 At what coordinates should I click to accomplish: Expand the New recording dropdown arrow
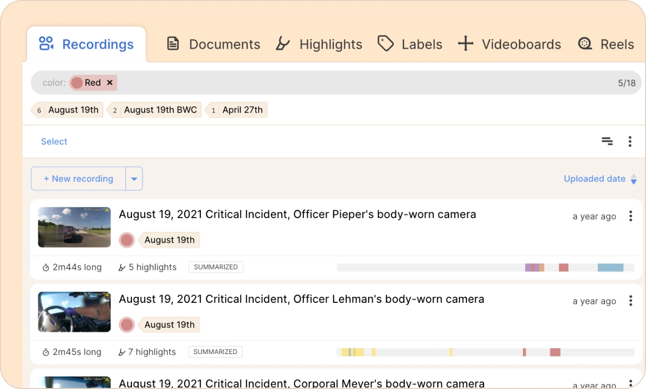pyautogui.click(x=134, y=179)
